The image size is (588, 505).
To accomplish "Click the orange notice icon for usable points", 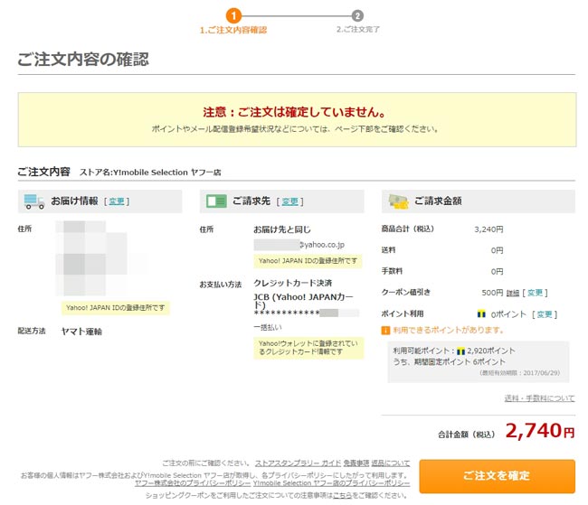I will 385,331.
